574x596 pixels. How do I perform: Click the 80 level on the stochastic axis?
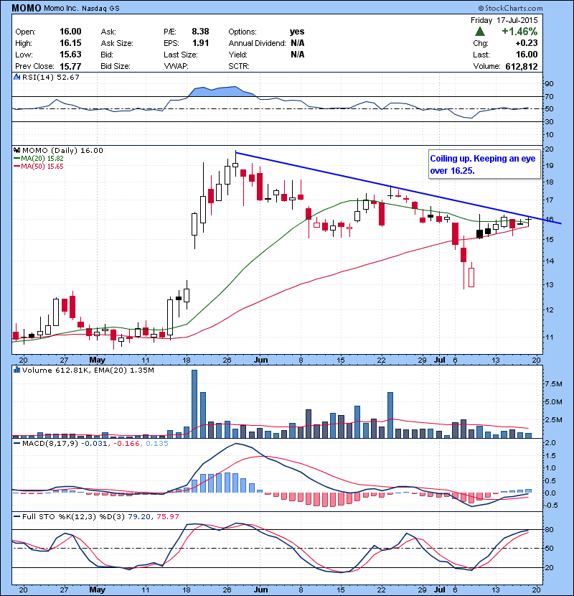point(550,529)
